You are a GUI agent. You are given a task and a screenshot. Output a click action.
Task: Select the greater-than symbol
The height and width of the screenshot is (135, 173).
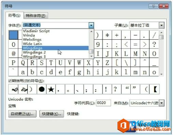(x=145, y=44)
